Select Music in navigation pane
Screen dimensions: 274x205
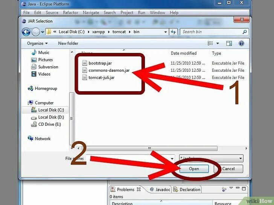click(40, 53)
